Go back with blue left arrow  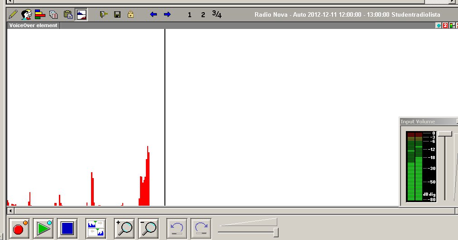click(x=154, y=14)
